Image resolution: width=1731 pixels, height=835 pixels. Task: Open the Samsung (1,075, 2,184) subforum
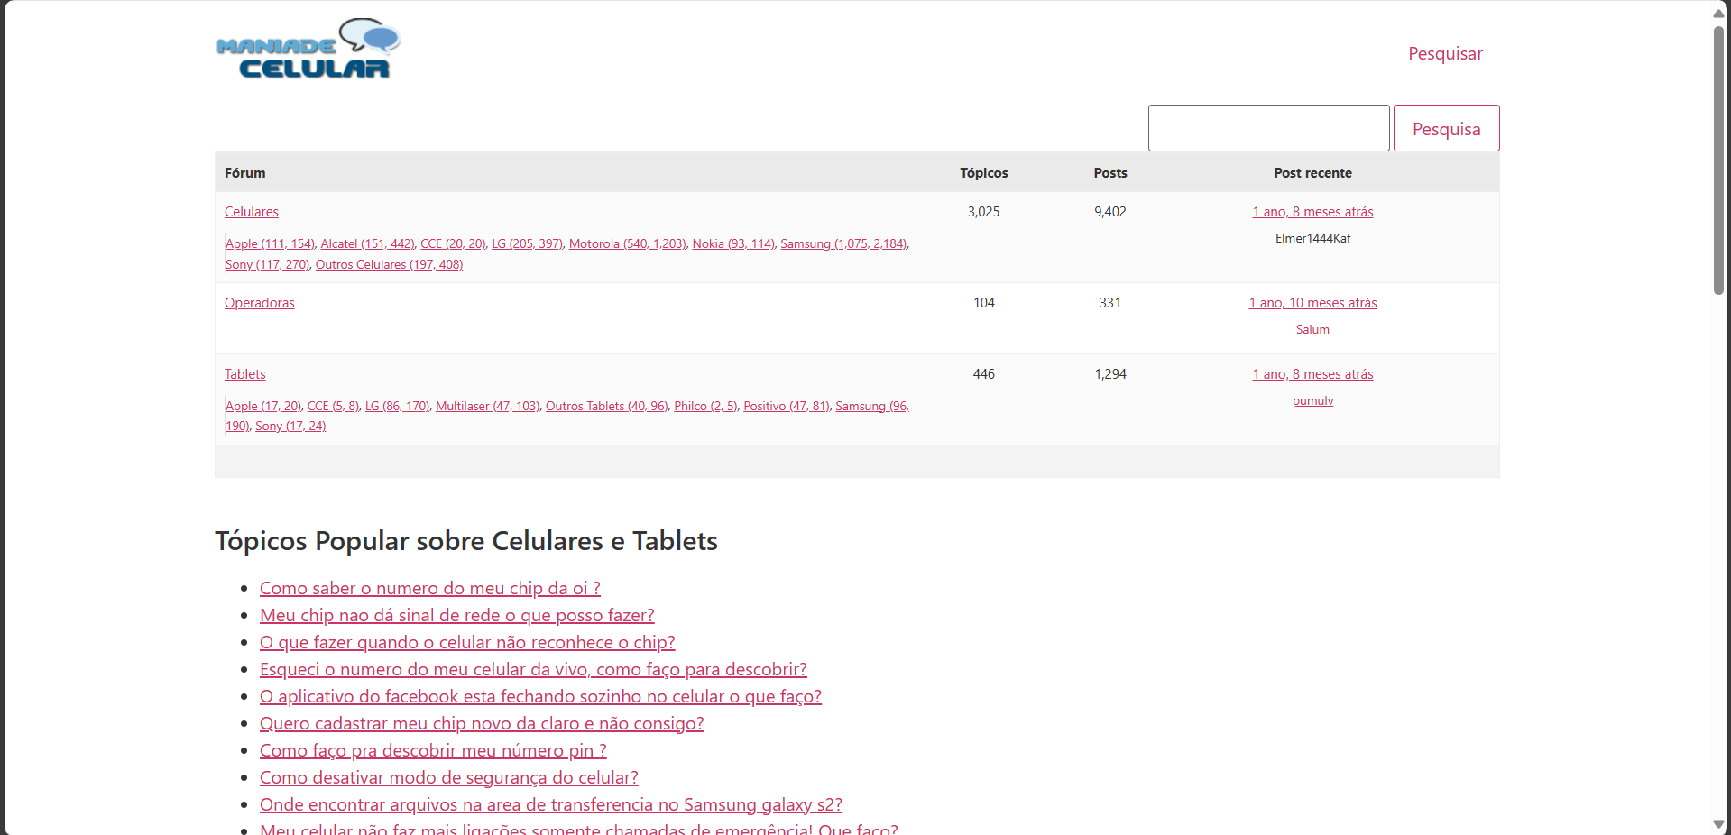(x=843, y=243)
